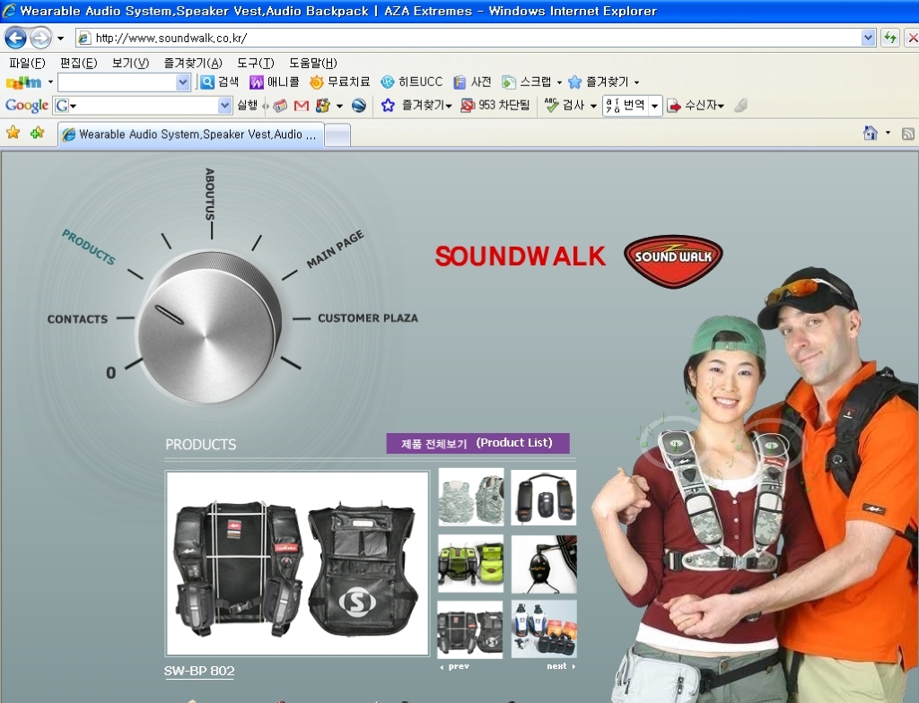This screenshot has width=919, height=703.
Task: Click the SW-BP 802 product link
Action: (x=199, y=671)
